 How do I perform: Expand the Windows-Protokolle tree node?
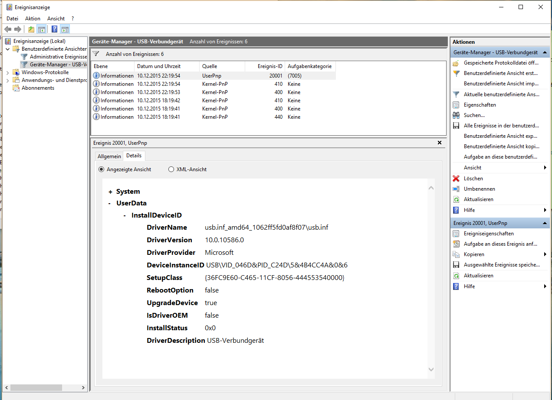(8, 72)
